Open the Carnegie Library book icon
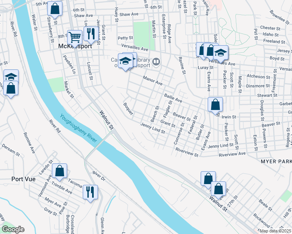Screen dimensions: 292x234 [157, 62]
